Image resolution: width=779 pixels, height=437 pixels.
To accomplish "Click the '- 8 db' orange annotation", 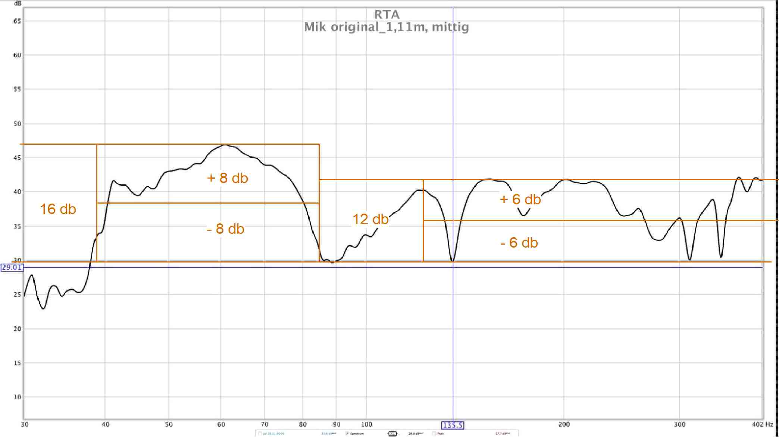I will point(225,229).
